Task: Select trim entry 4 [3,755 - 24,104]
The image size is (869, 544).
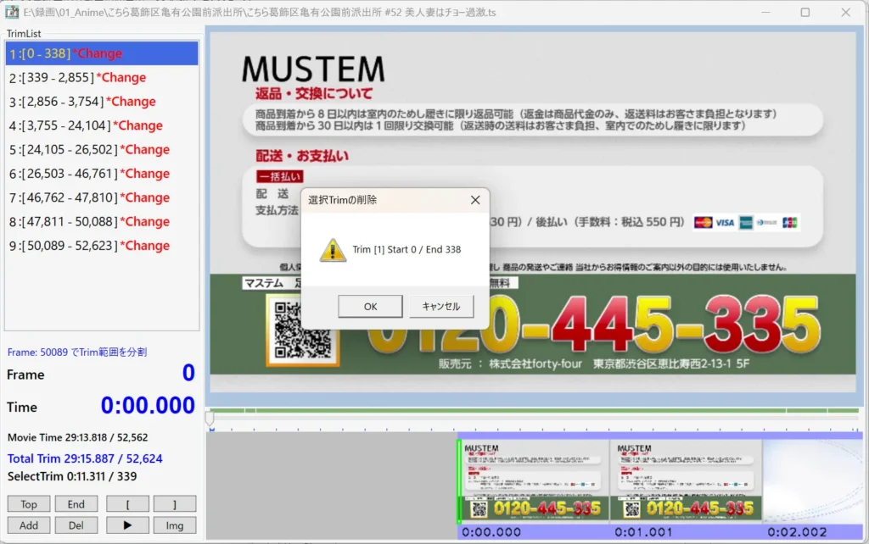Action: point(86,125)
